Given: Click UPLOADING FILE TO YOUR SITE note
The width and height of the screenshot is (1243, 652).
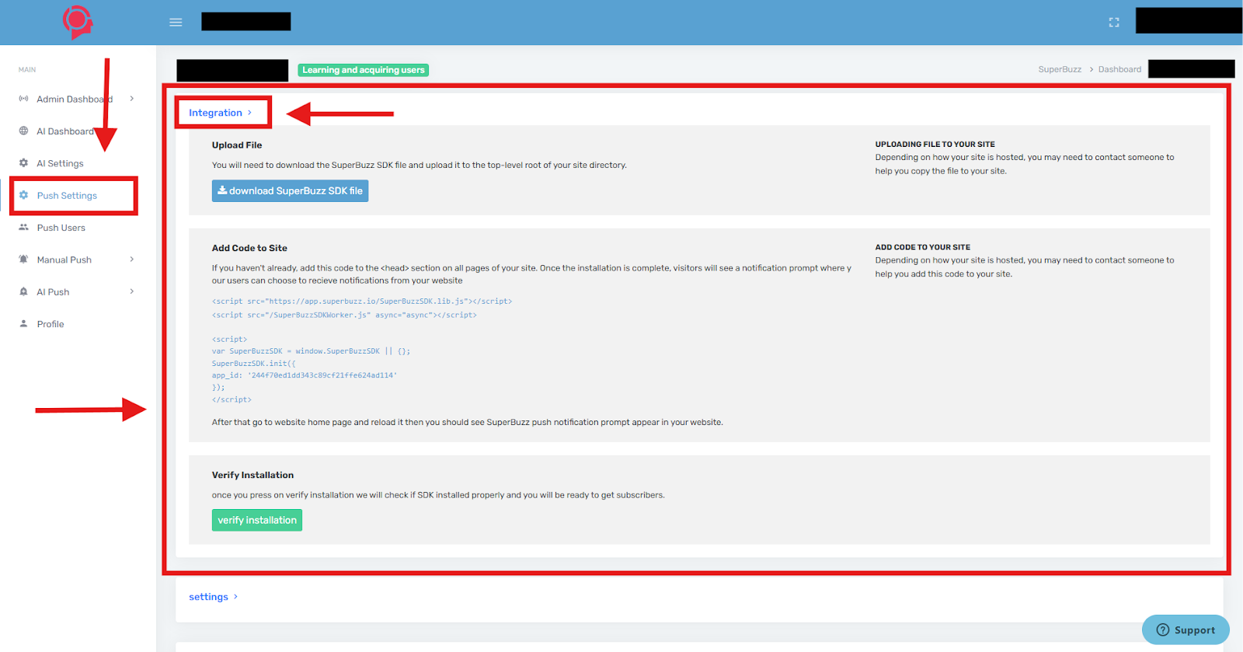Looking at the screenshot, I should (x=935, y=145).
